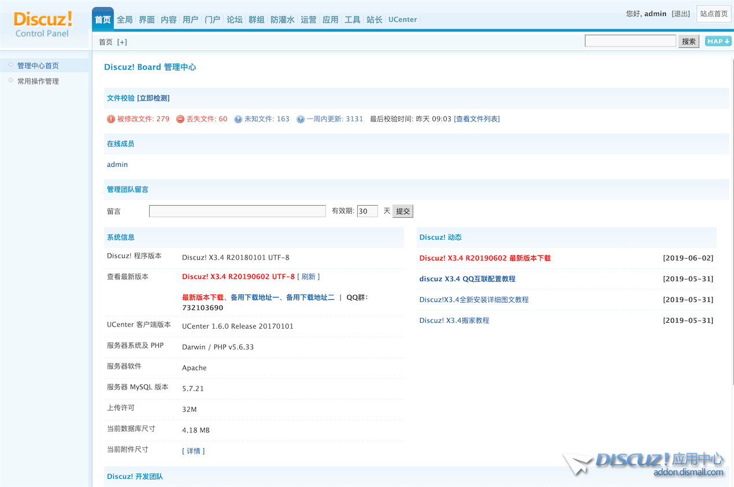This screenshot has height=487, width=734.
Task: Click the Discuz! Control Panel logo
Action: click(x=43, y=24)
